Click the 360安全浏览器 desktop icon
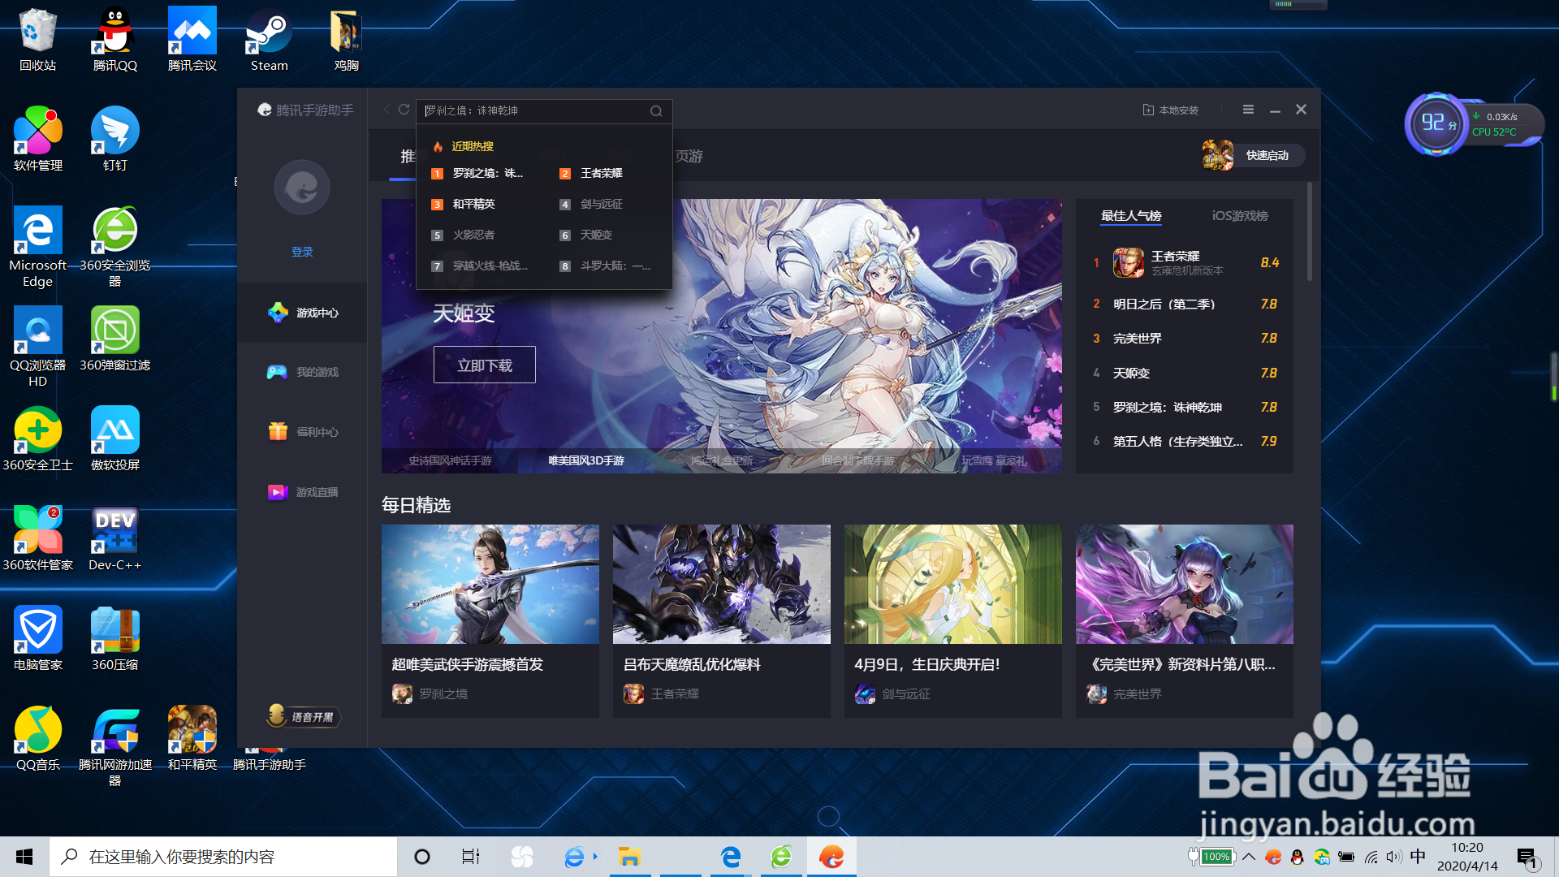 coord(115,246)
